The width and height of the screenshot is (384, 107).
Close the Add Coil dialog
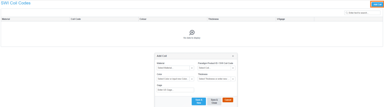233,56
